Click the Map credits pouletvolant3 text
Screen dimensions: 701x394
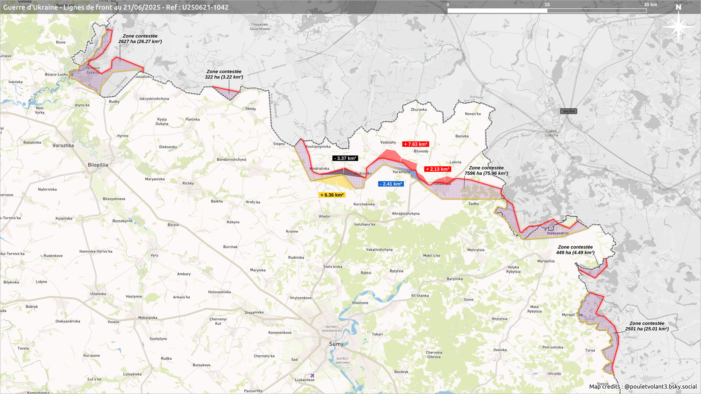[643, 387]
